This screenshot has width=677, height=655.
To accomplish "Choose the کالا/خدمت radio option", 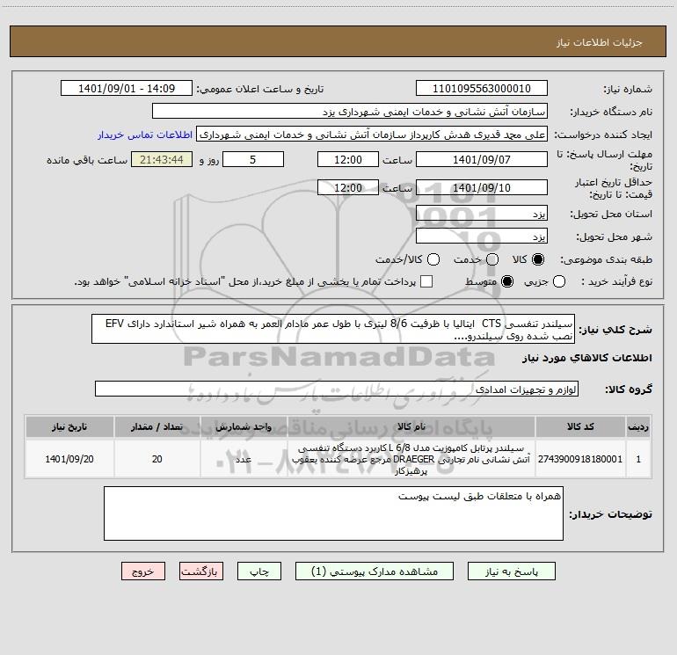I will coord(433,259).
